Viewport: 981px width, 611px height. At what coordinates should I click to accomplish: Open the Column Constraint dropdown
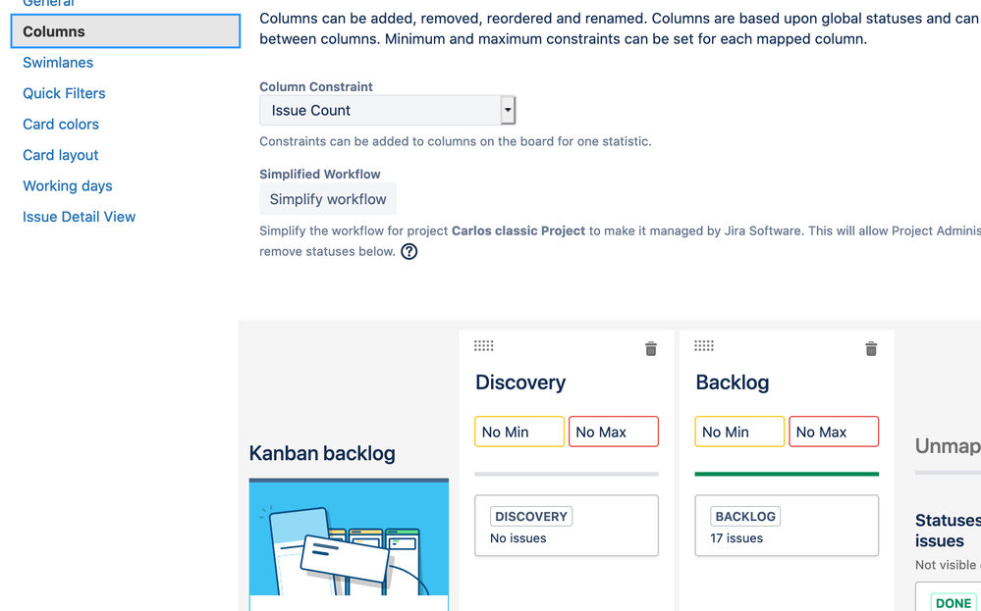point(387,111)
